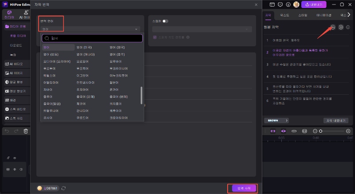Open the 미디어 media tab
This screenshot has height=194, width=355.
pyautogui.click(x=9, y=15)
